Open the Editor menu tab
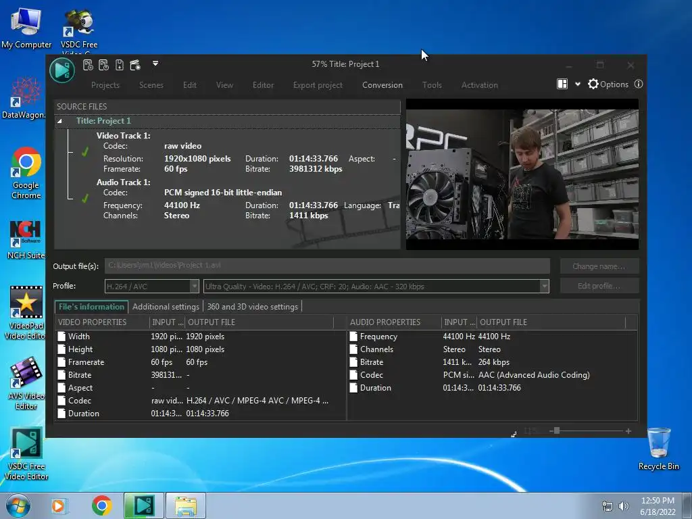 point(263,85)
